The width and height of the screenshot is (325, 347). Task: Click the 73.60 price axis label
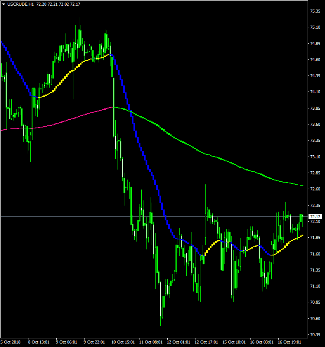[315, 124]
